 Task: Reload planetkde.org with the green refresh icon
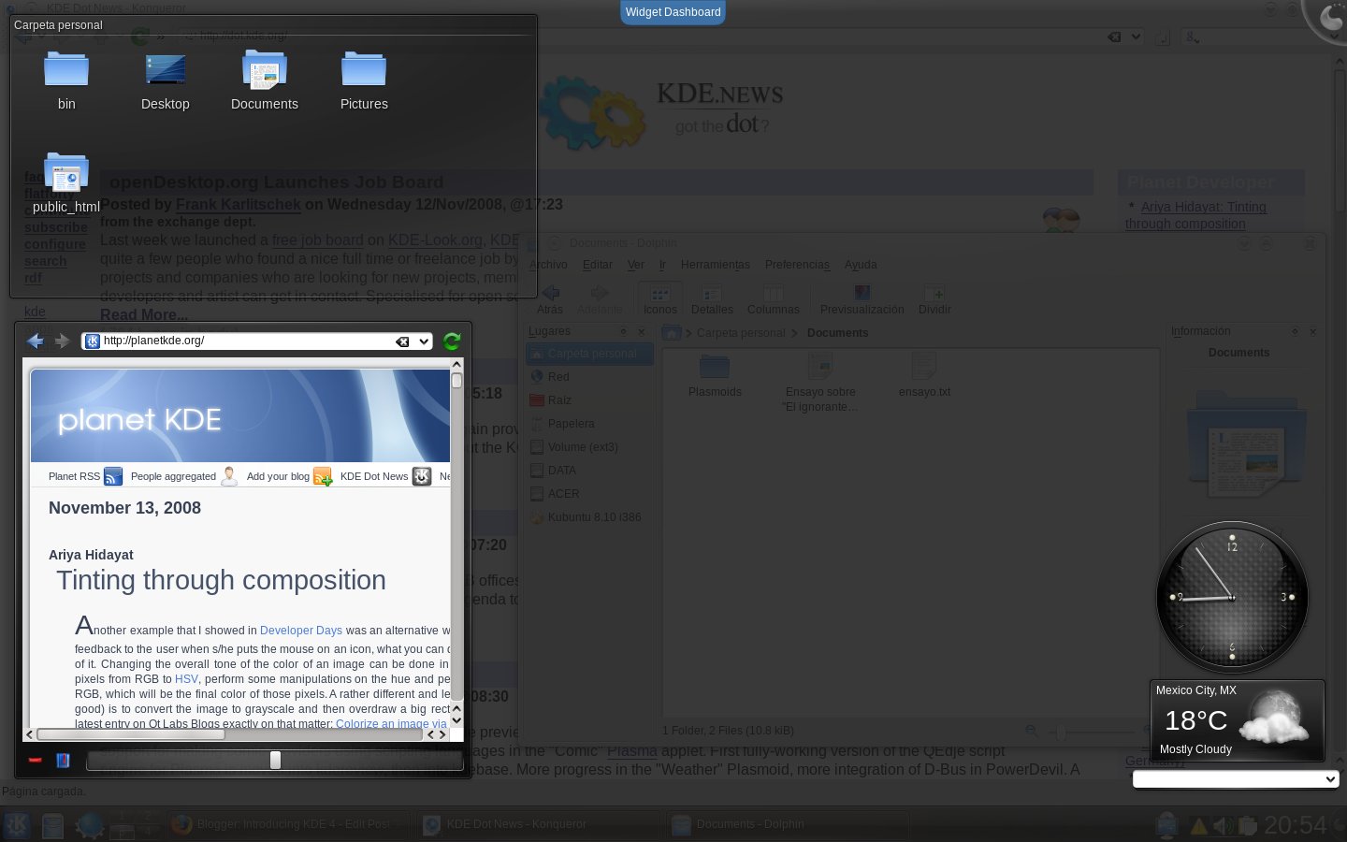pos(452,341)
